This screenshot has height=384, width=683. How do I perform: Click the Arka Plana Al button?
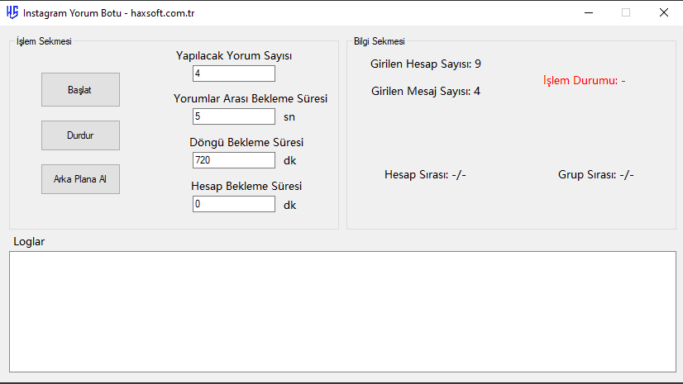click(80, 179)
